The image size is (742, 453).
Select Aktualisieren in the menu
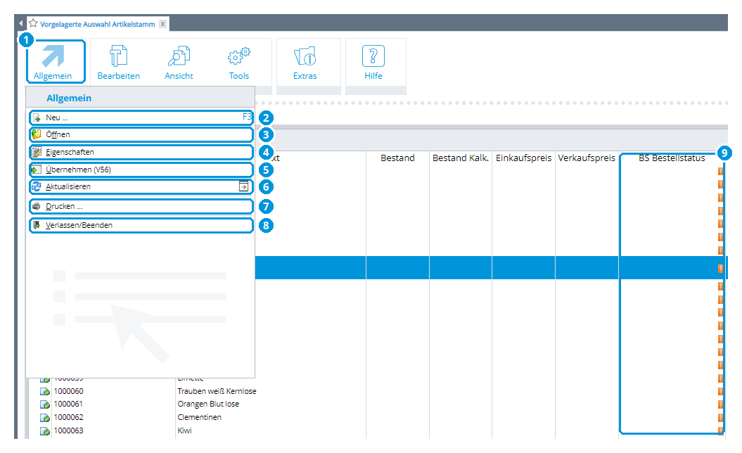point(141,186)
